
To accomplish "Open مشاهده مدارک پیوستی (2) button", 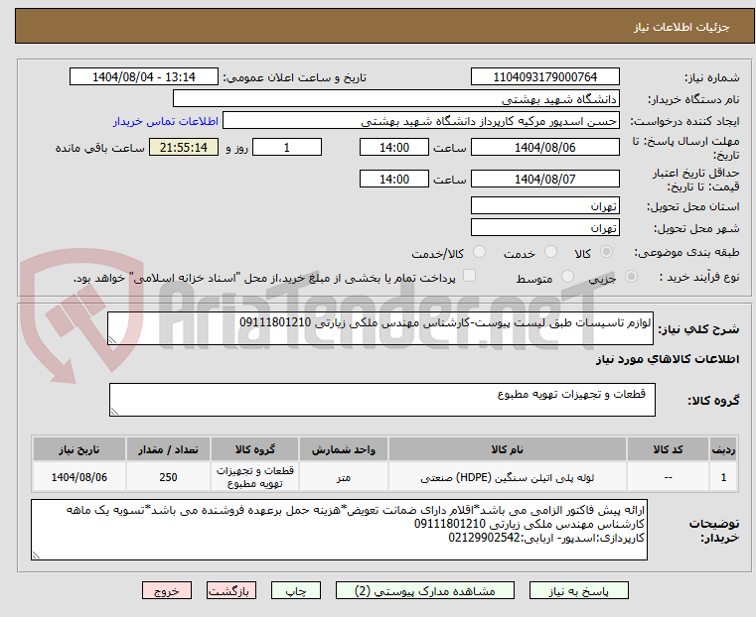I will point(425,590).
